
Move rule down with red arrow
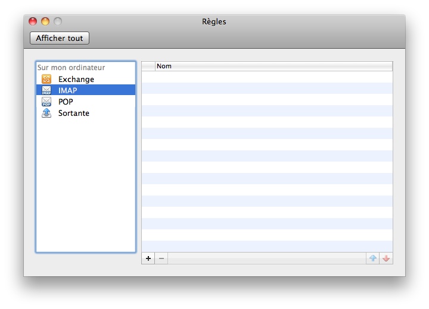(x=386, y=258)
